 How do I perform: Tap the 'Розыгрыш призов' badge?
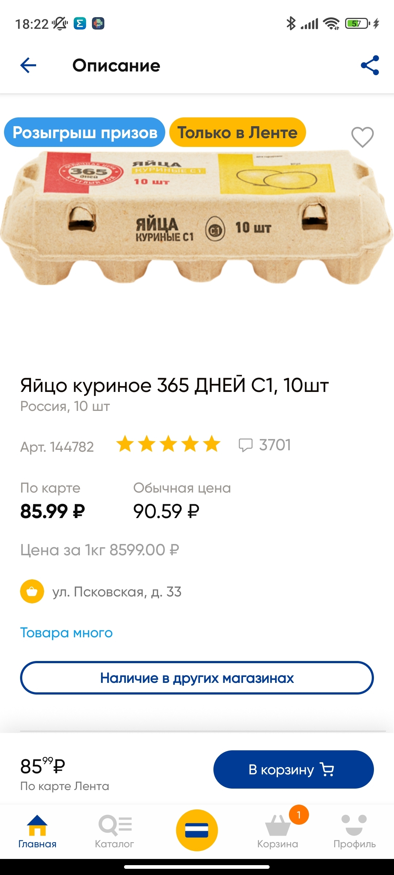85,132
